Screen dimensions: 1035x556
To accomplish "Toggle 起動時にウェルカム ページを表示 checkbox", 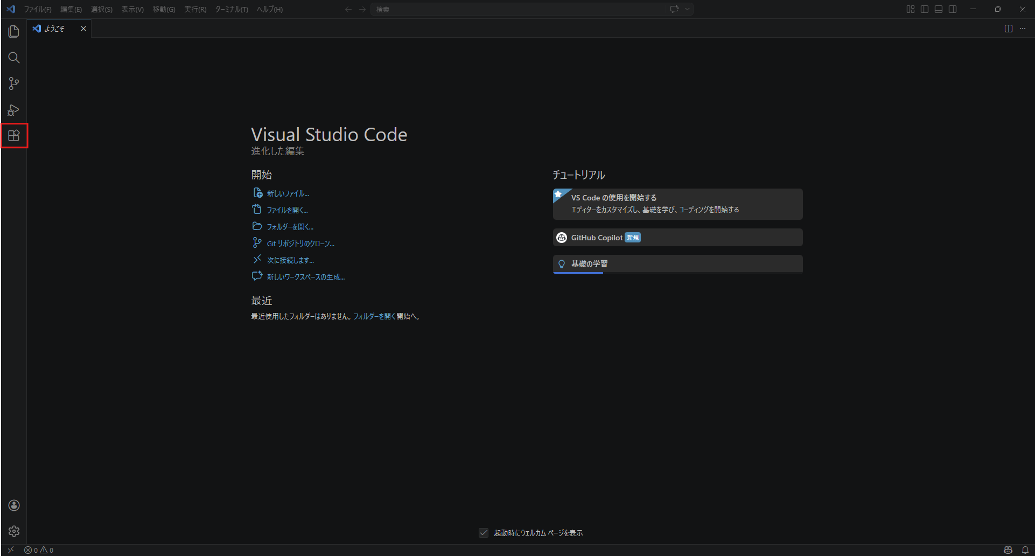I will click(484, 533).
